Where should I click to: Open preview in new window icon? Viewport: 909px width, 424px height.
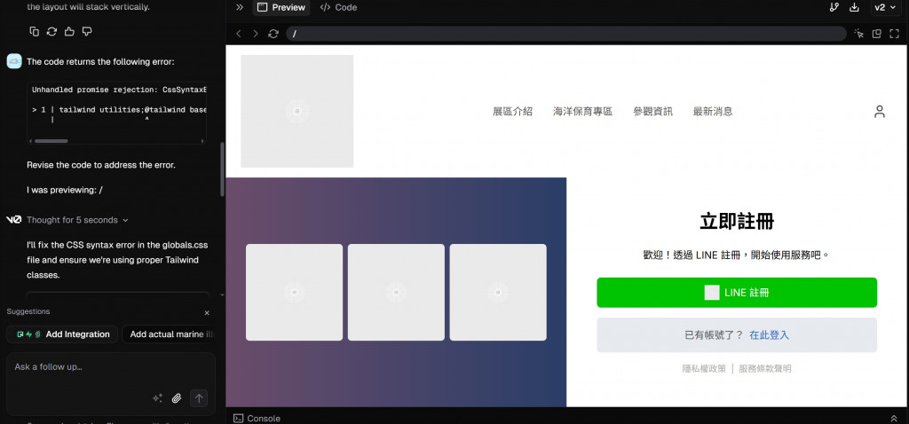click(876, 34)
